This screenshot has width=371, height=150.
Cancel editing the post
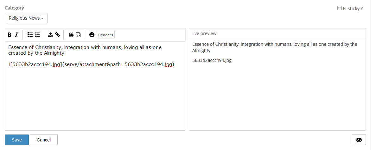coord(44,140)
